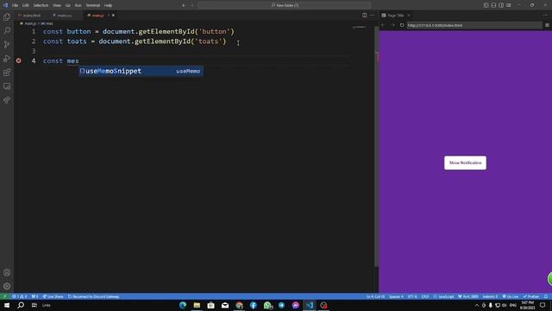Click the error marker on line 4
This screenshot has width=552, height=311.
tap(18, 60)
